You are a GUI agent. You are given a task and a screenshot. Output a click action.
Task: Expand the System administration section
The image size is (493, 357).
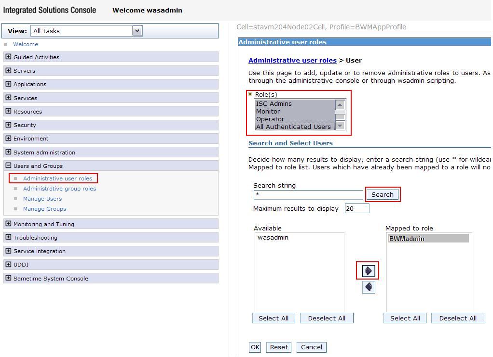pyautogui.click(x=9, y=152)
